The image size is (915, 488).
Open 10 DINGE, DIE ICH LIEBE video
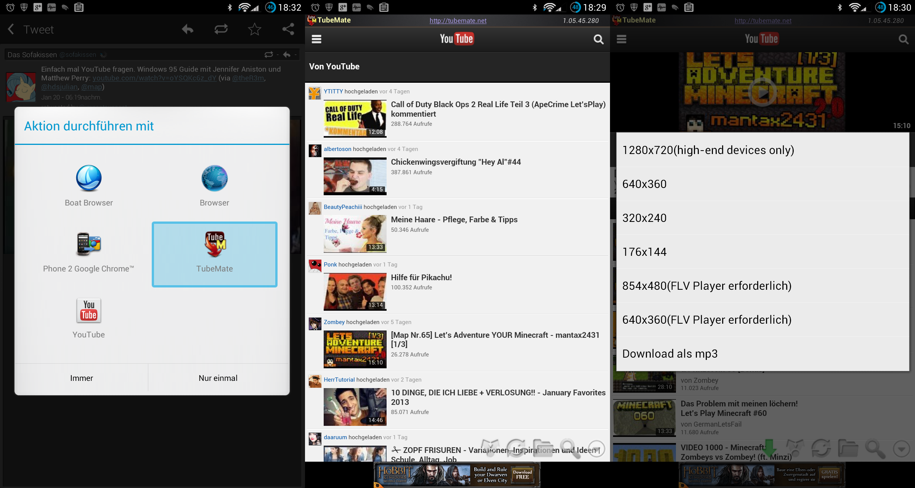(x=498, y=397)
